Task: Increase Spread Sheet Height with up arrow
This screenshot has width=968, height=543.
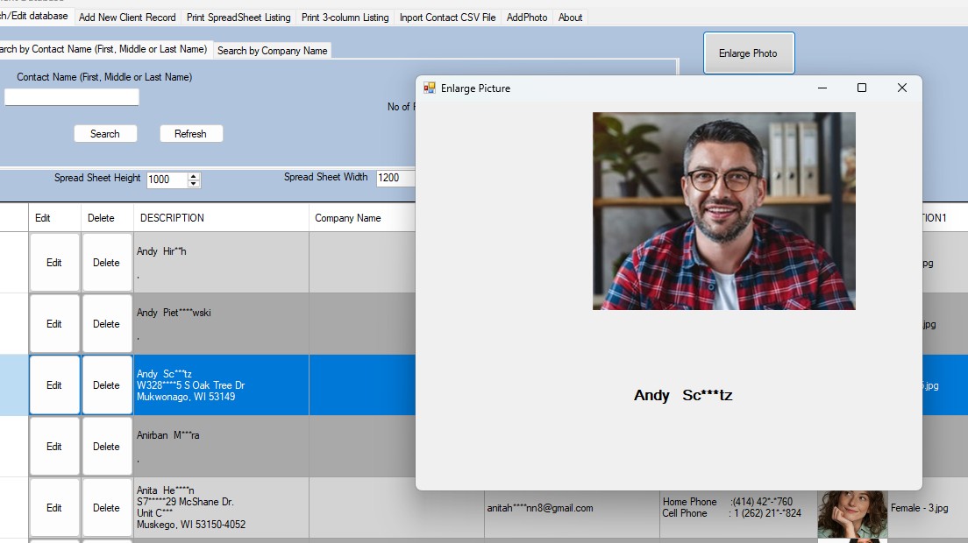Action: 193,176
